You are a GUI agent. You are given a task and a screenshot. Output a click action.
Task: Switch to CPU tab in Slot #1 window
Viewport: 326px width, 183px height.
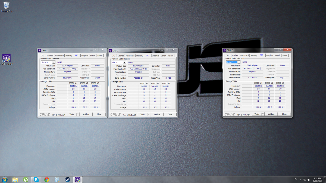(114, 56)
